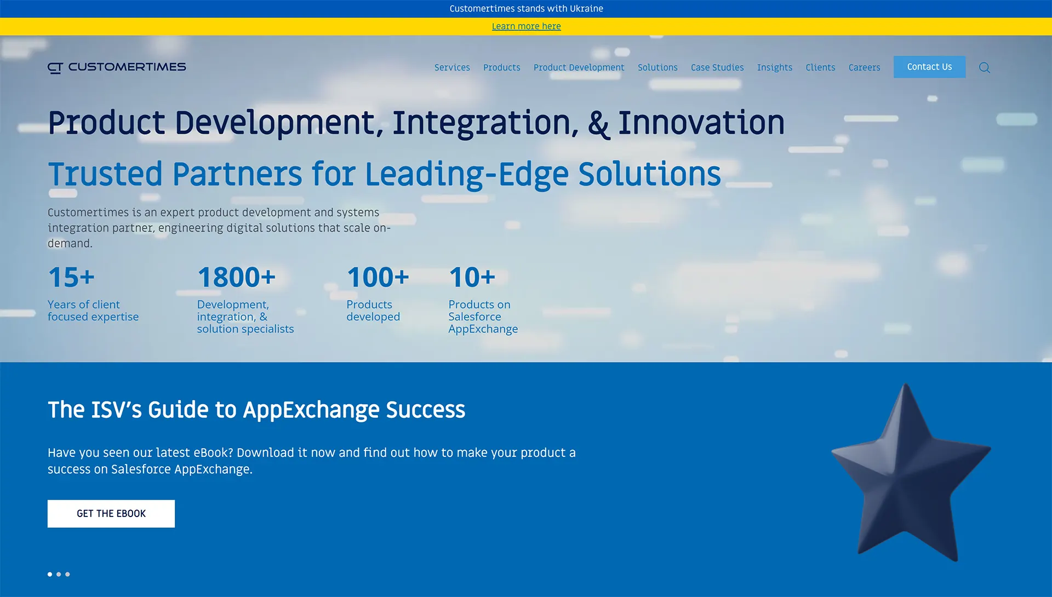Go to Case Studies

[x=717, y=67]
